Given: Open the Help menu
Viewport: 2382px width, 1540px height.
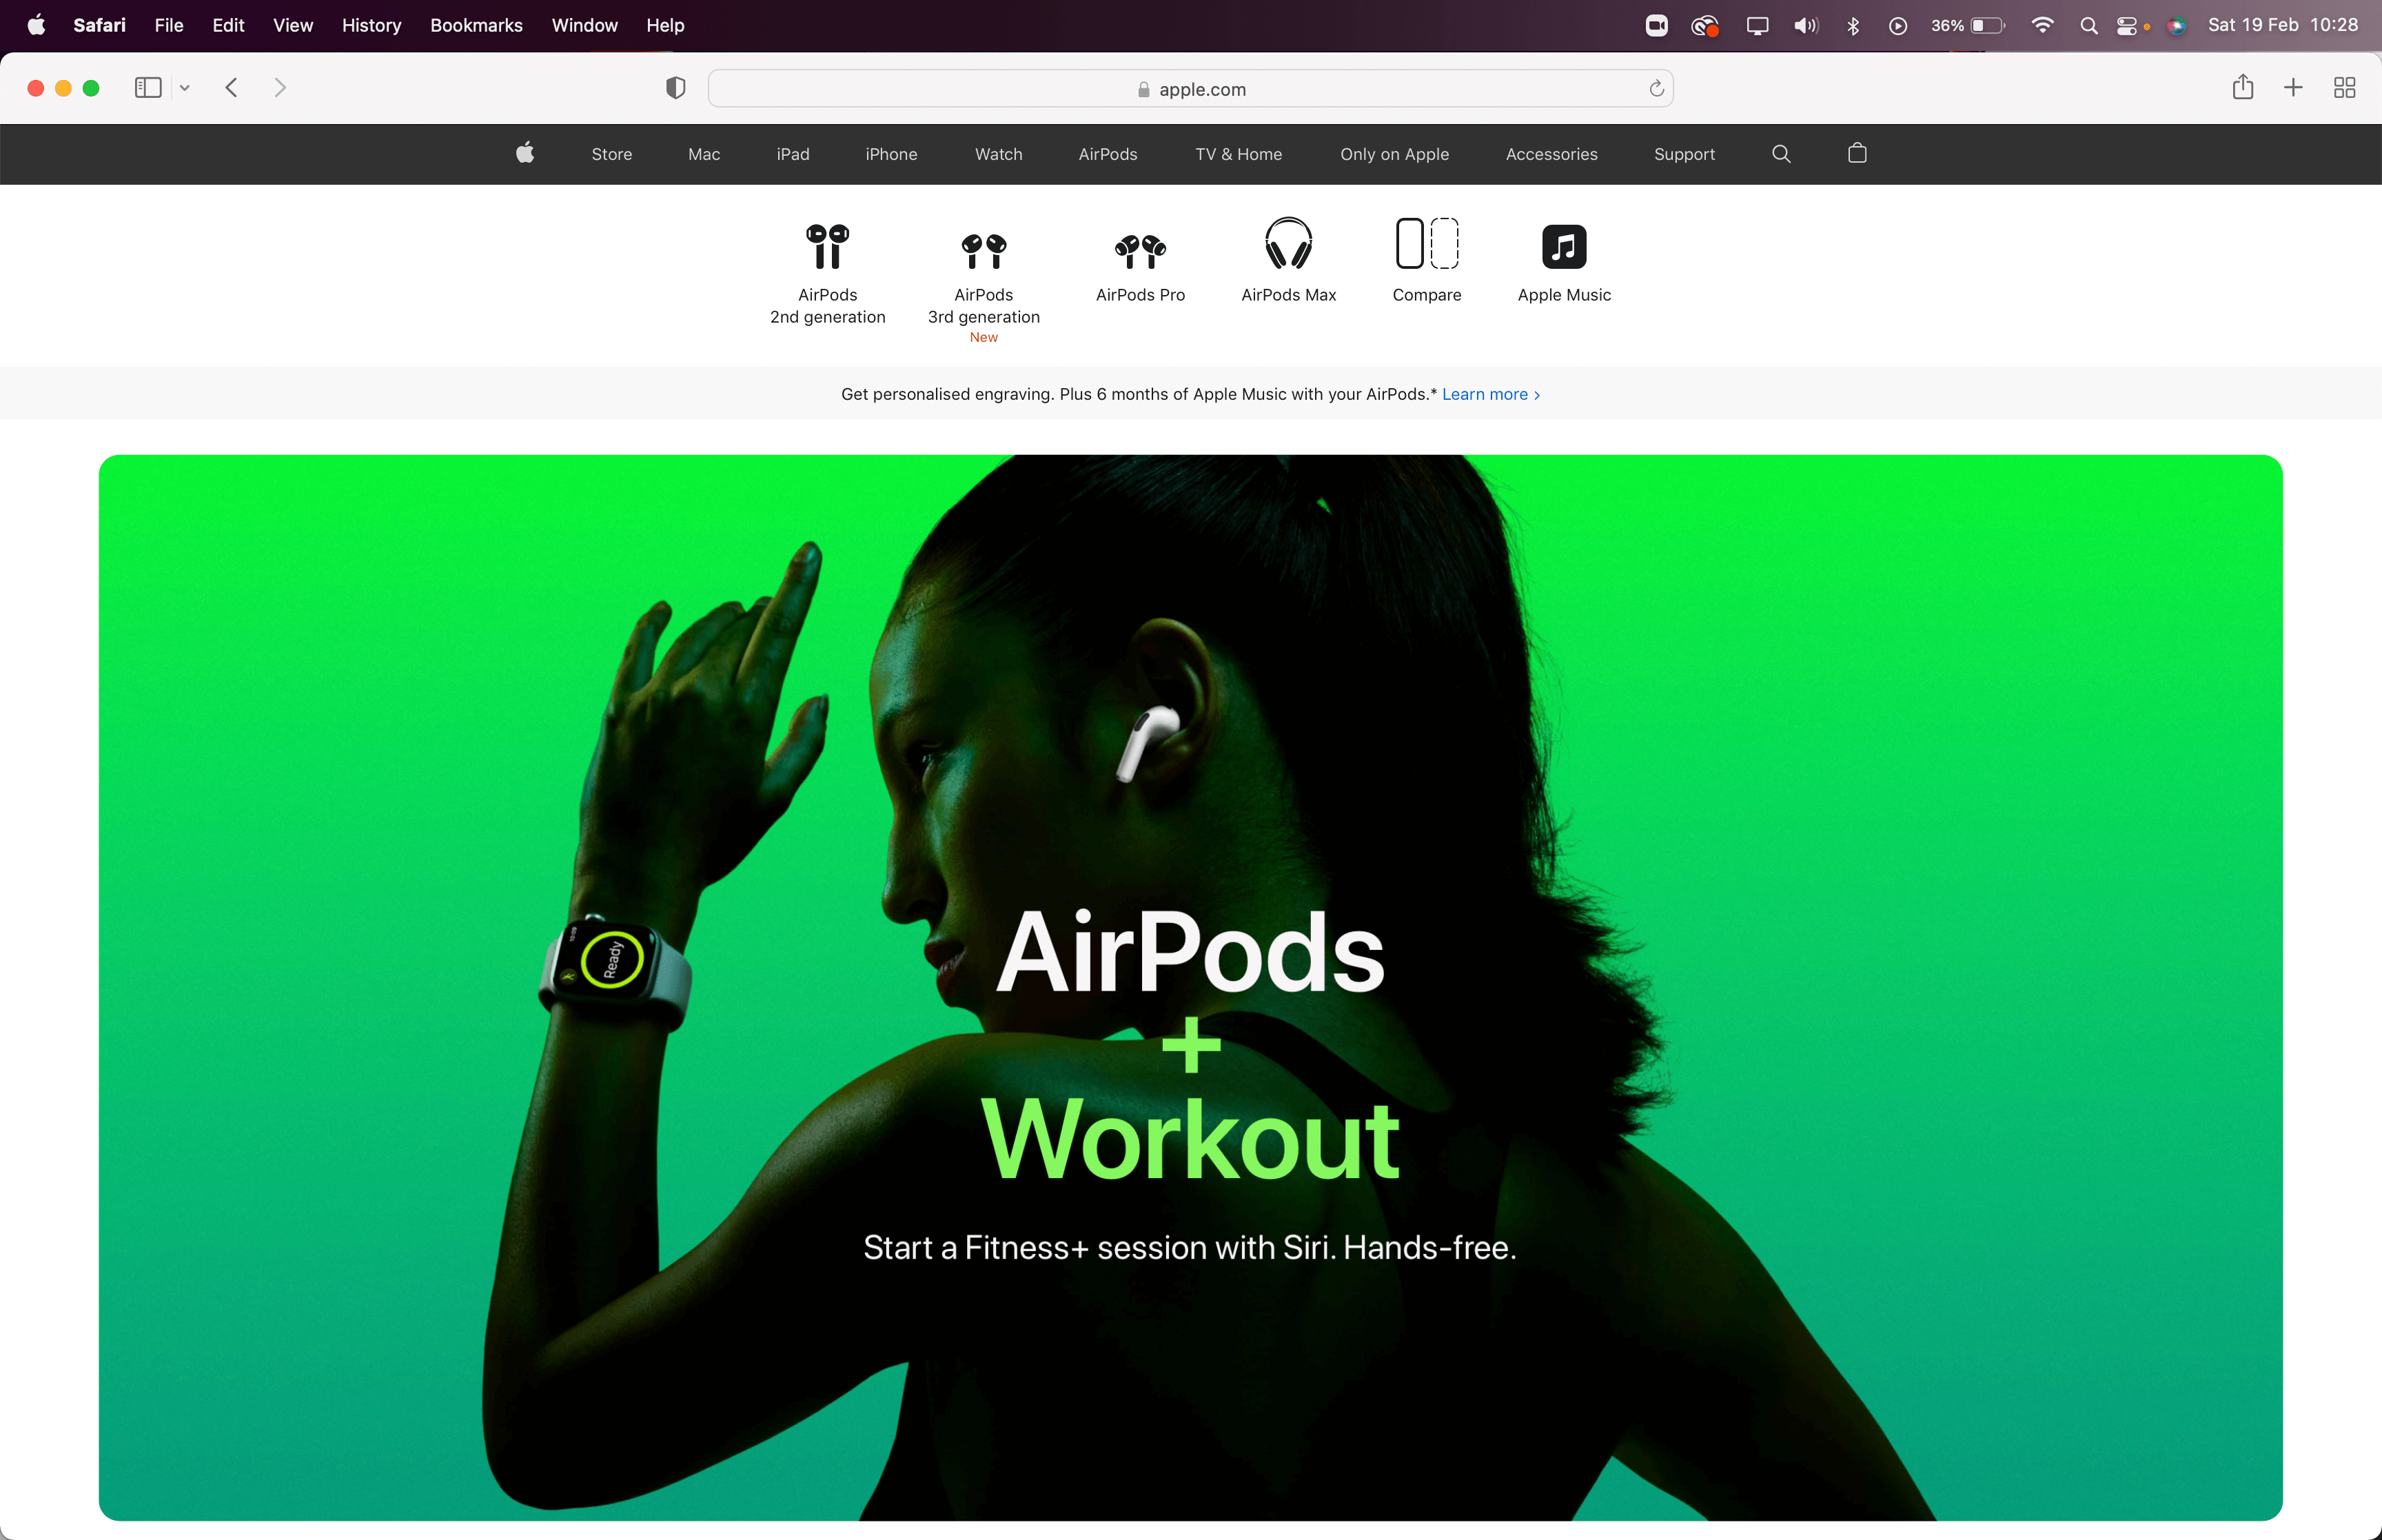Looking at the screenshot, I should coord(664,25).
